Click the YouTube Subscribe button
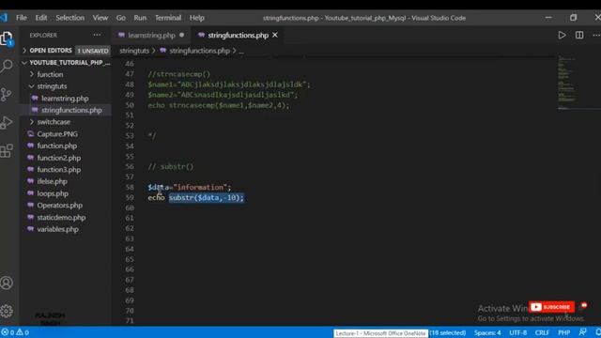This screenshot has height=338, width=601. (551, 307)
